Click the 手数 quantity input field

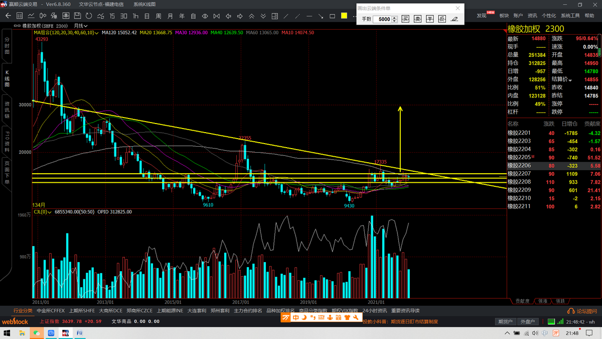point(382,19)
